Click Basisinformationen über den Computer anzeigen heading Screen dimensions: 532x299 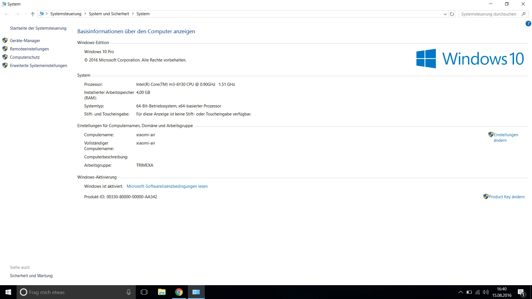136,31
